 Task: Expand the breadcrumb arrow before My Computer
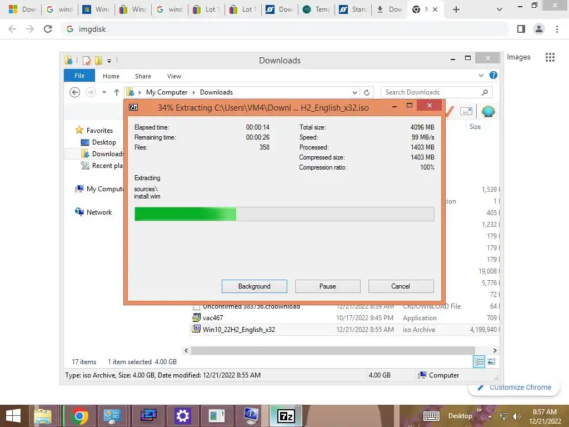139,93
